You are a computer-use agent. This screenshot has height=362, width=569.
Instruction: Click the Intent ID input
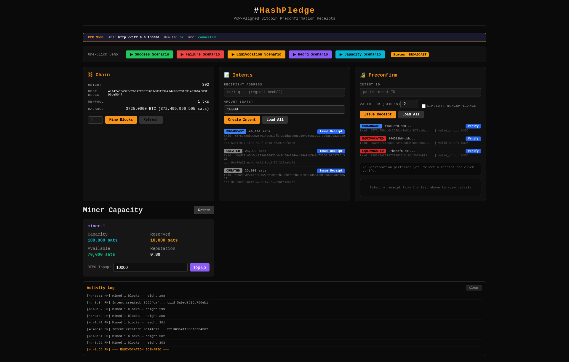tap(420, 92)
